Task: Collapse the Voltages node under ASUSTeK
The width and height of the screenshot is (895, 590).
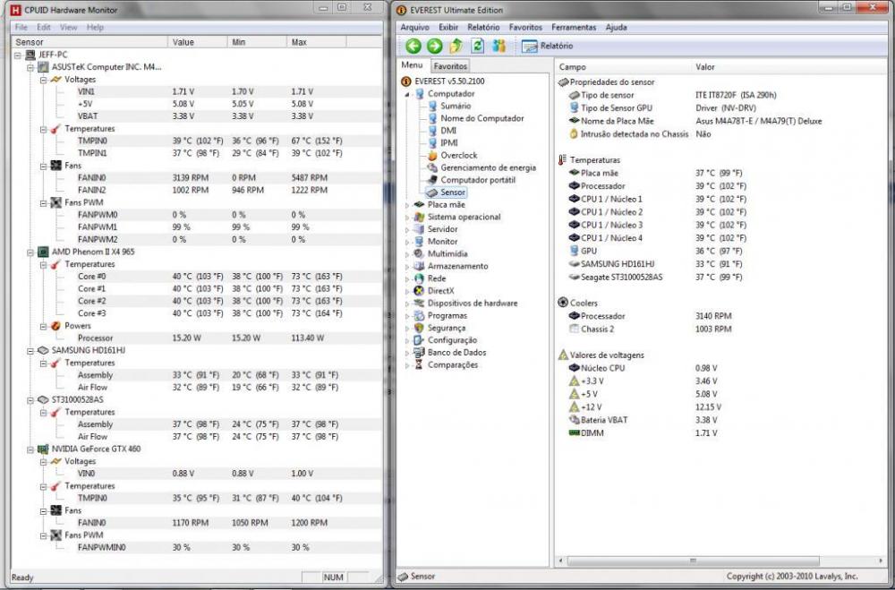Action: [x=42, y=80]
